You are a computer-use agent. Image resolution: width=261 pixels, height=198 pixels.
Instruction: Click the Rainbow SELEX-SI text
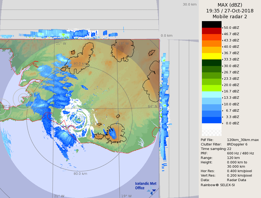point(218,185)
